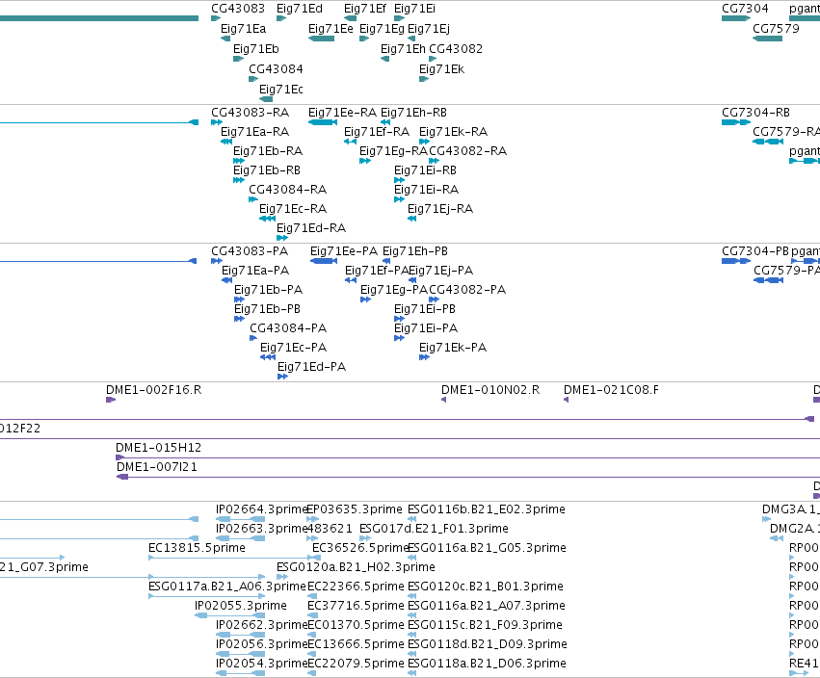
Task: Select the DME1-002F16.R clone end
Action: pyautogui.click(x=111, y=400)
